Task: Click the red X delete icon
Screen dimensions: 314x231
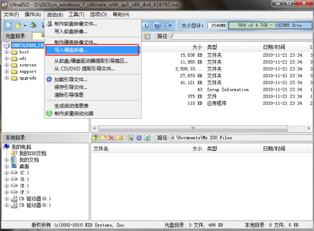Action: [111, 137]
